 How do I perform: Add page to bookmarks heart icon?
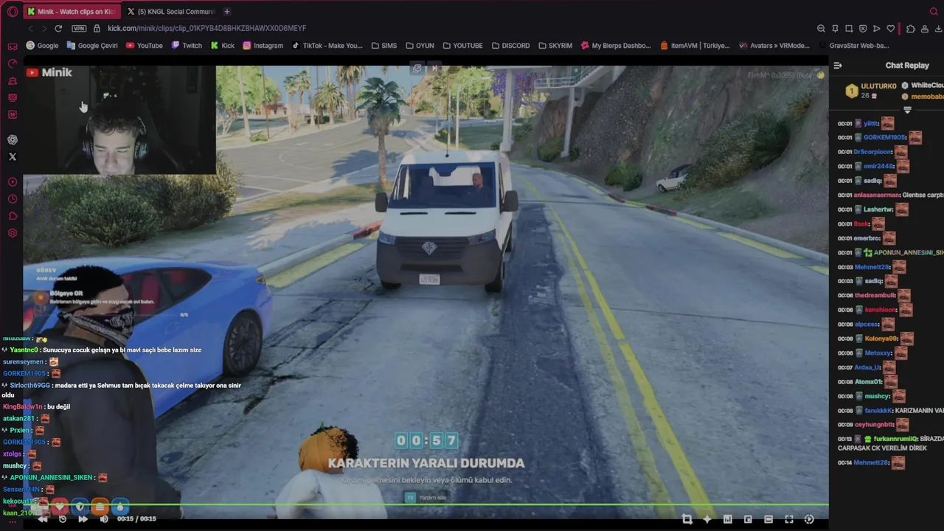coord(891,29)
